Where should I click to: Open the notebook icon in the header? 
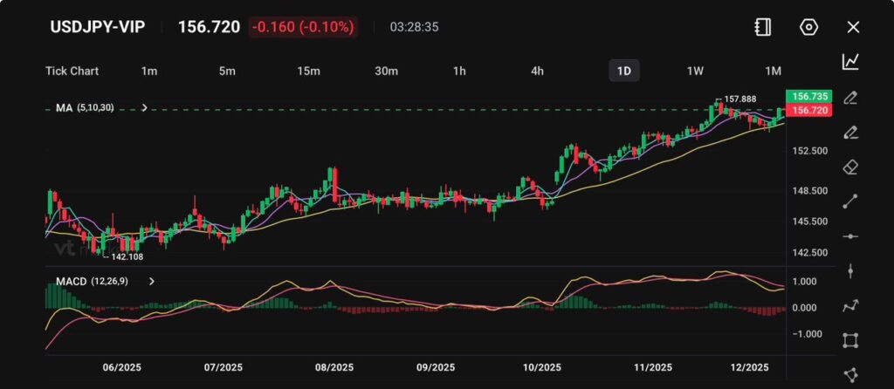pyautogui.click(x=763, y=27)
